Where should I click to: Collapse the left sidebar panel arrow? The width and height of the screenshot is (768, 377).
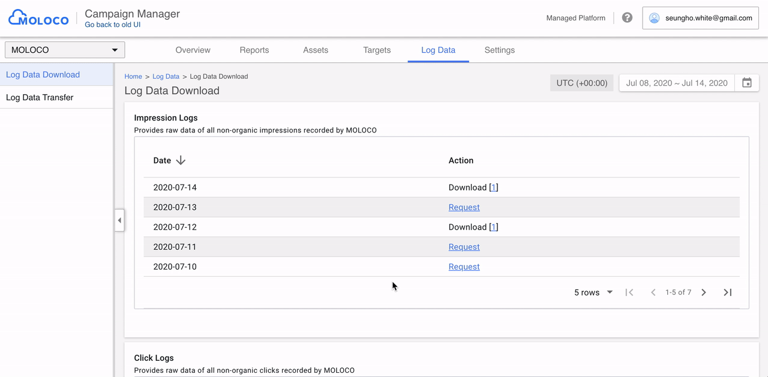pos(119,221)
